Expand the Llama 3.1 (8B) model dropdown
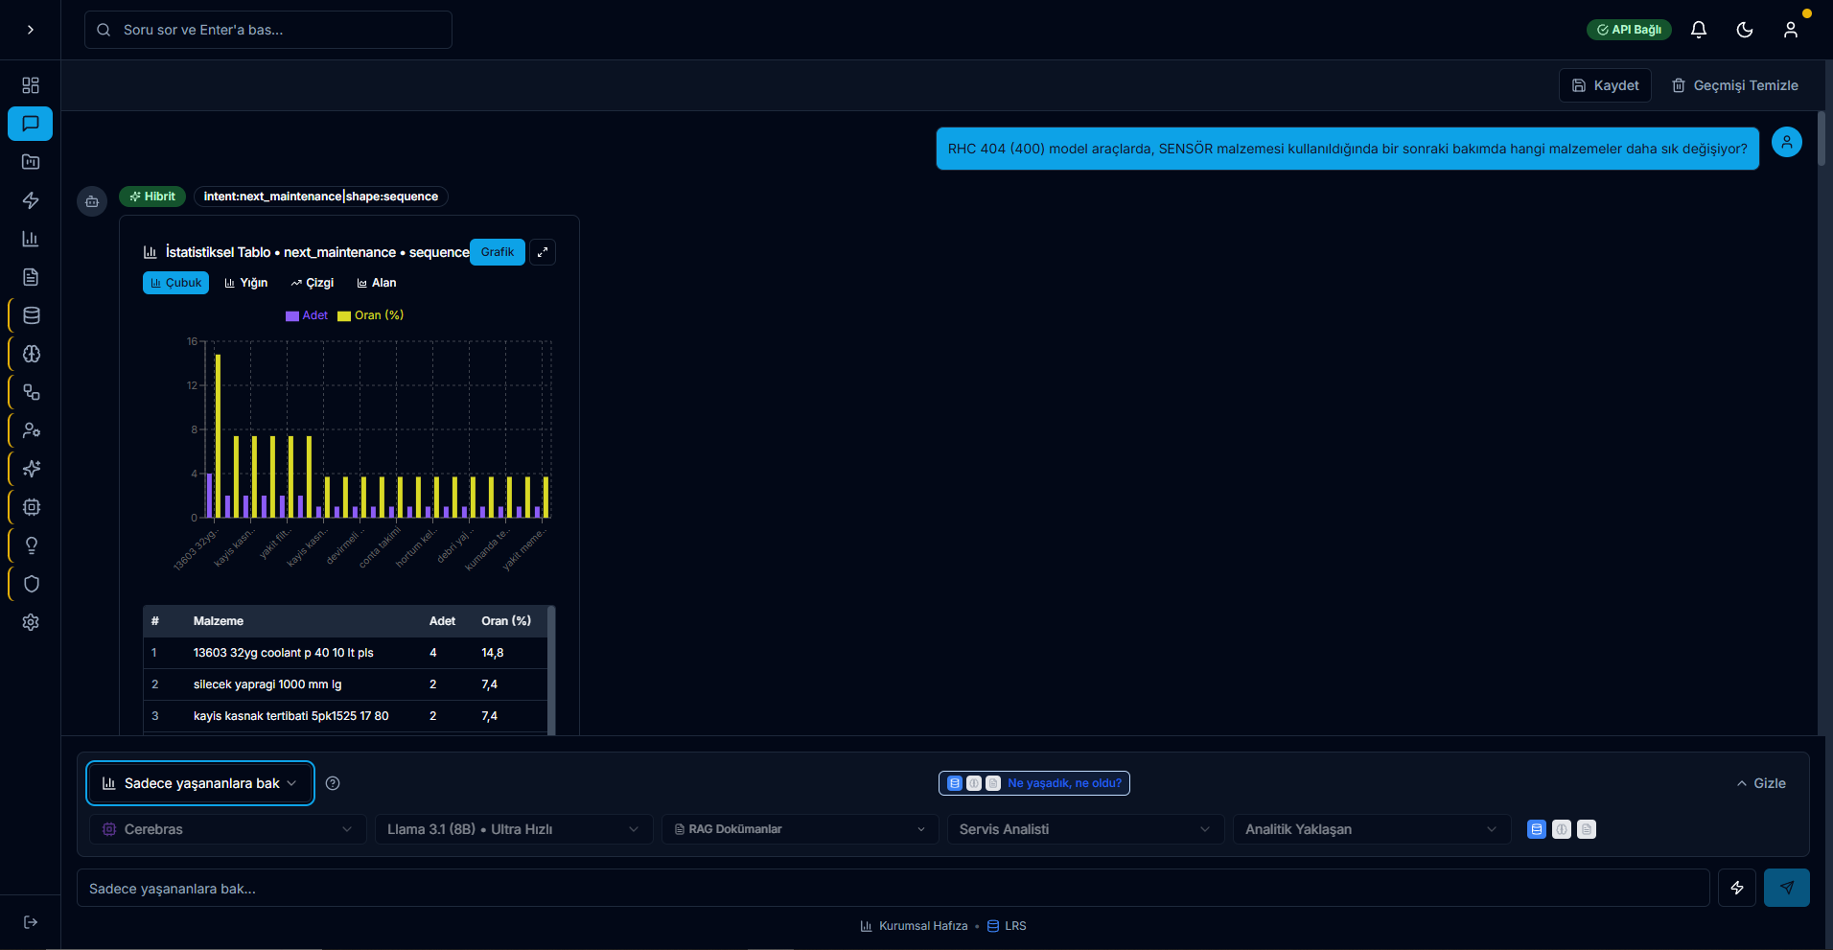The height and width of the screenshot is (950, 1833). tap(513, 829)
